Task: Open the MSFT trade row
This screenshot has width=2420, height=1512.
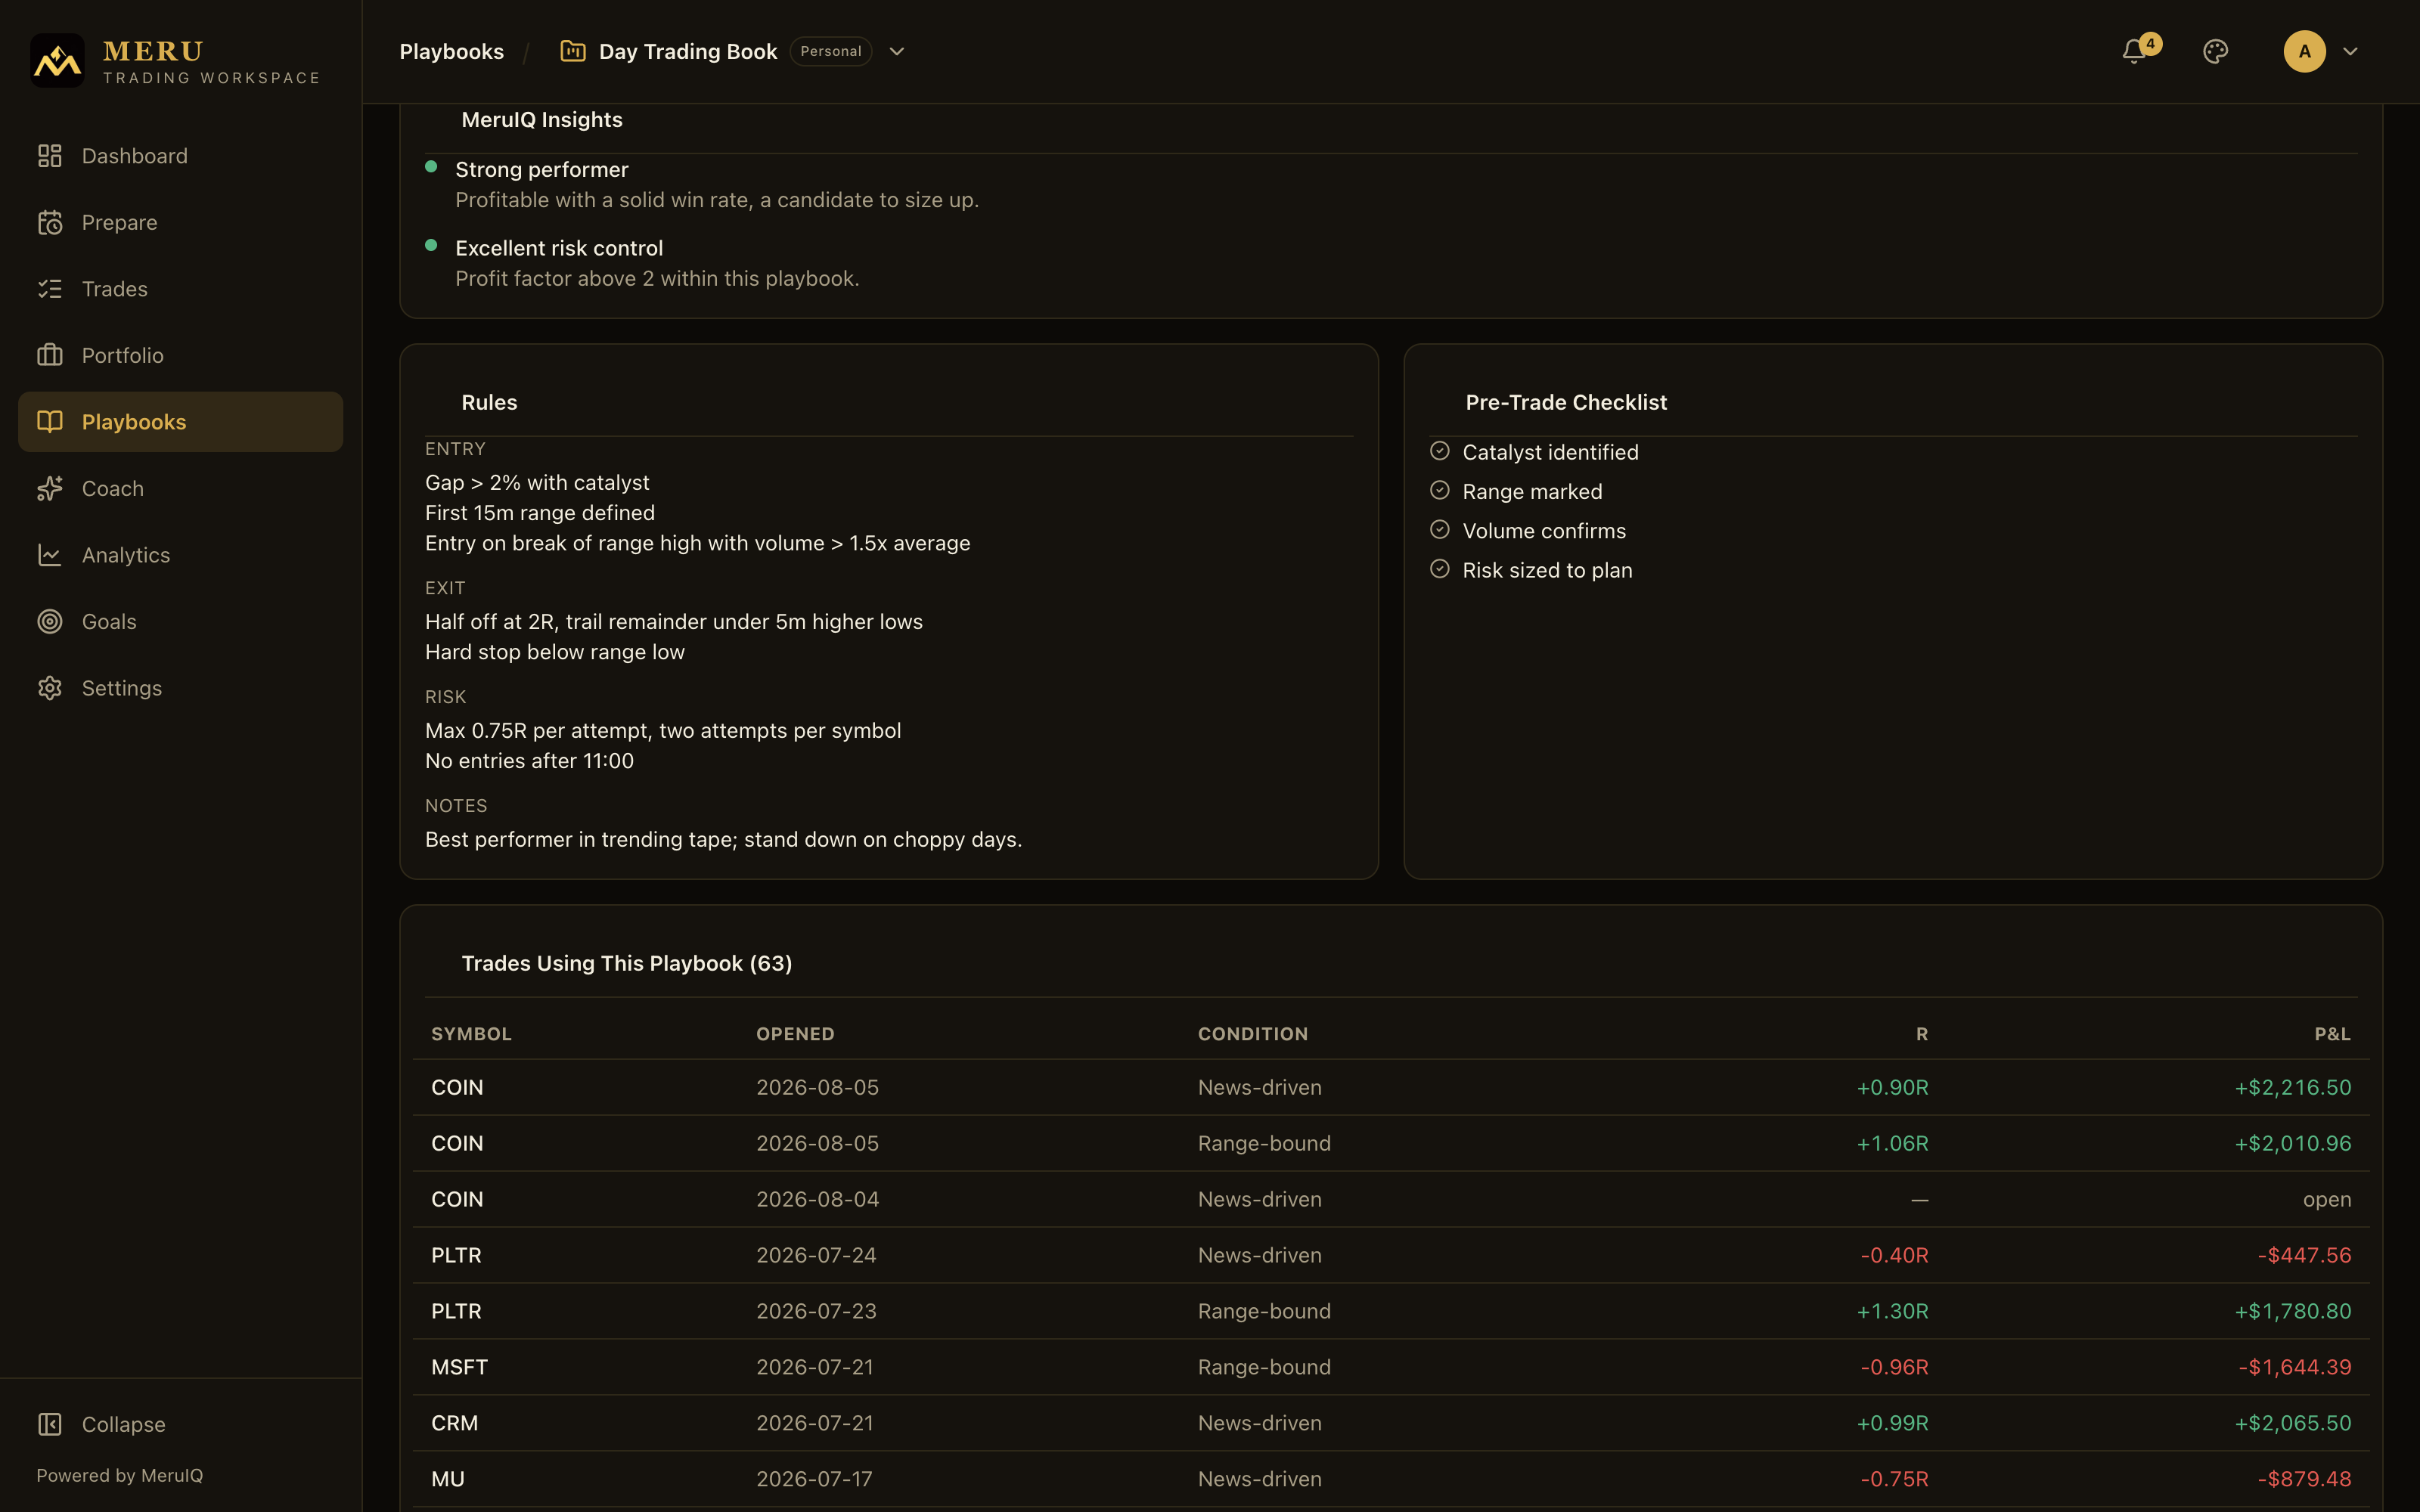Action: pos(1391,1367)
